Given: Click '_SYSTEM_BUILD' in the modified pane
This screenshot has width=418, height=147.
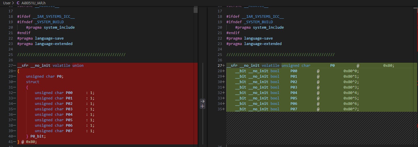Looking at the screenshot, I should [x=259, y=22].
